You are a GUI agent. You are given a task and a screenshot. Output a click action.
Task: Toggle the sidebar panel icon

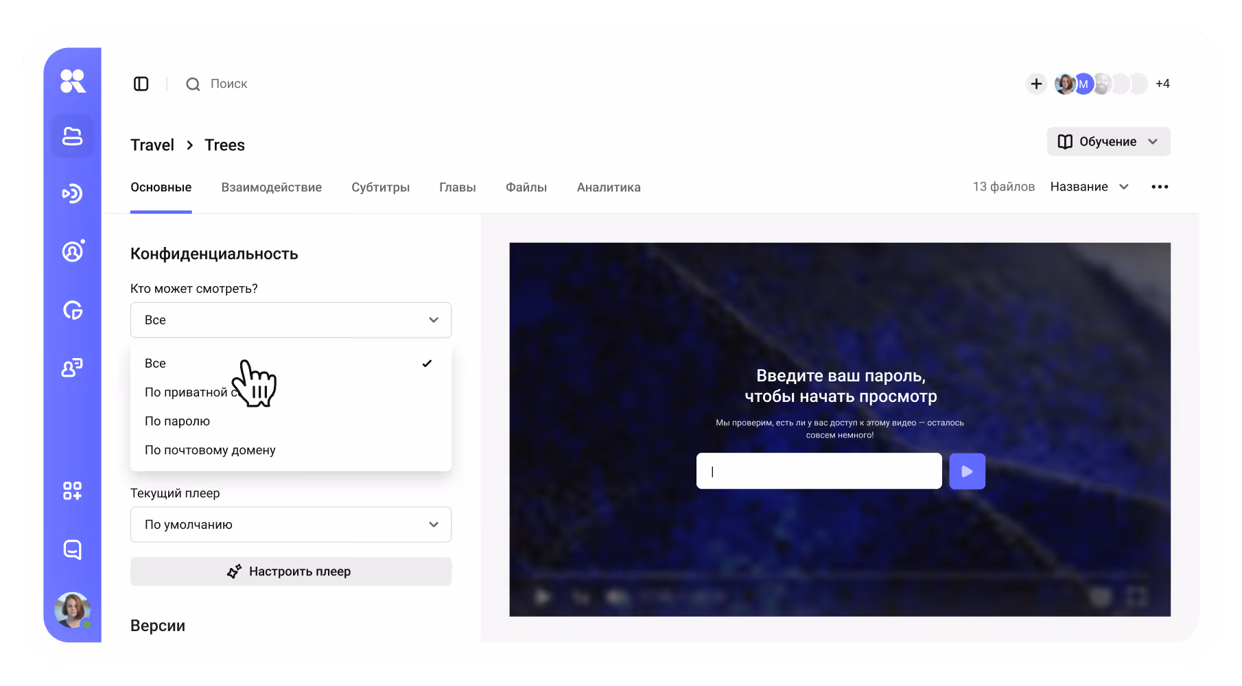point(141,84)
